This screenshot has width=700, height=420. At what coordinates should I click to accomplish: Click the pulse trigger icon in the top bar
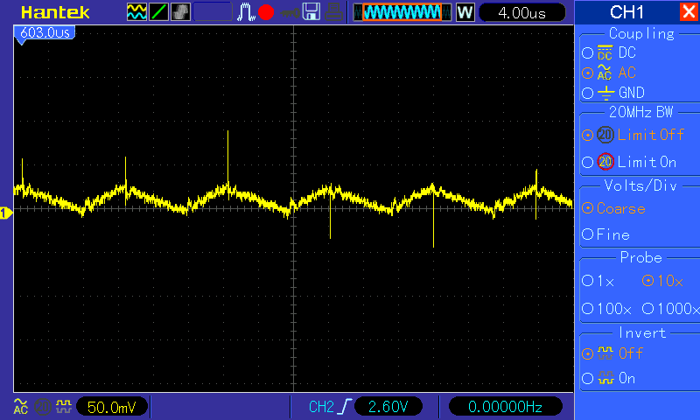pyautogui.click(x=246, y=12)
